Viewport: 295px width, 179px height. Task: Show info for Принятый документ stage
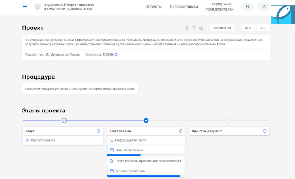coord(265,131)
